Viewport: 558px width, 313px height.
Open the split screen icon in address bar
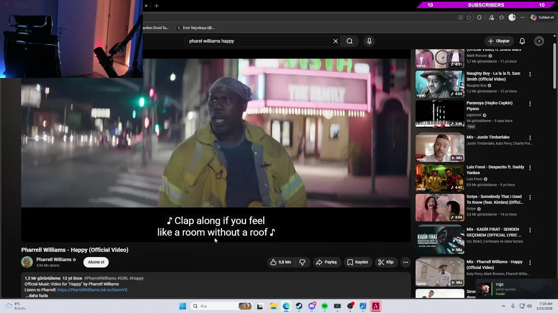(x=460, y=17)
